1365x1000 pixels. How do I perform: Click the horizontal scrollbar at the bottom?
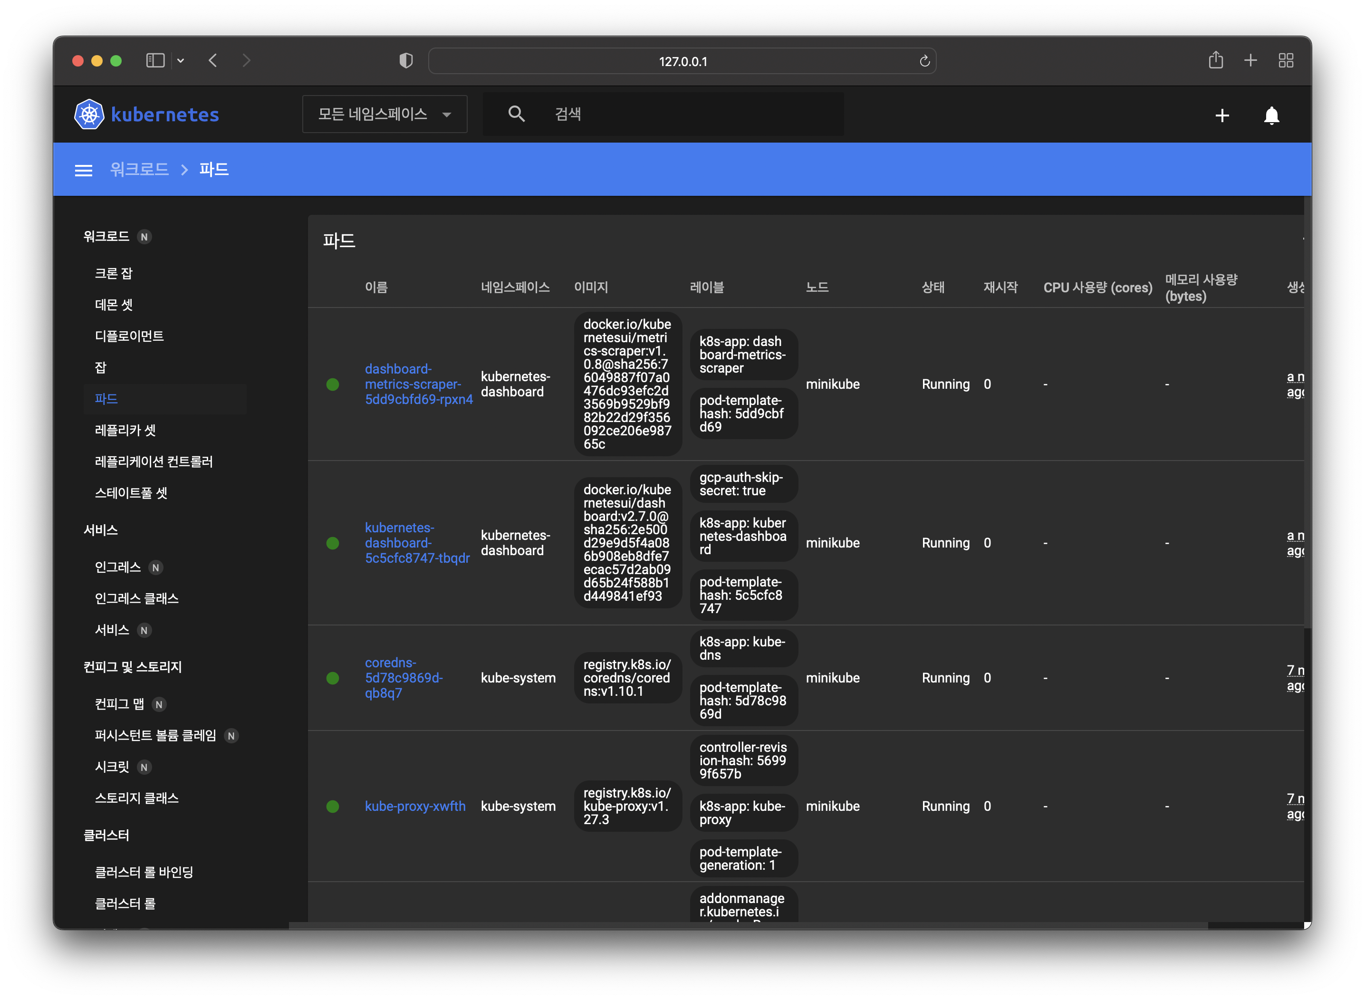[748, 925]
